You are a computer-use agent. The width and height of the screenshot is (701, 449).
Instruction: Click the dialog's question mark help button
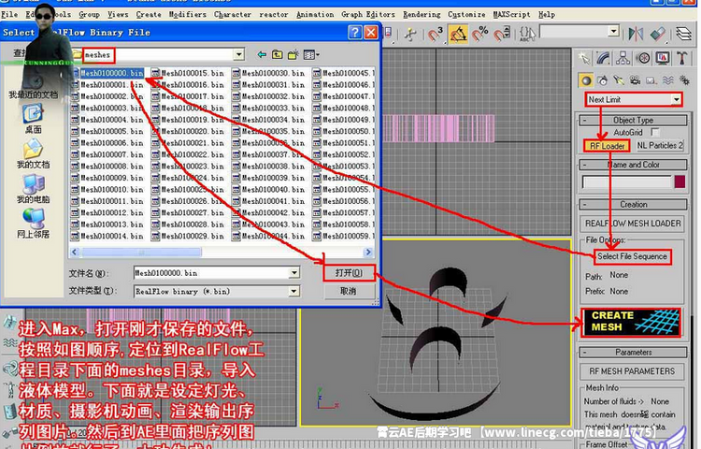click(x=355, y=32)
